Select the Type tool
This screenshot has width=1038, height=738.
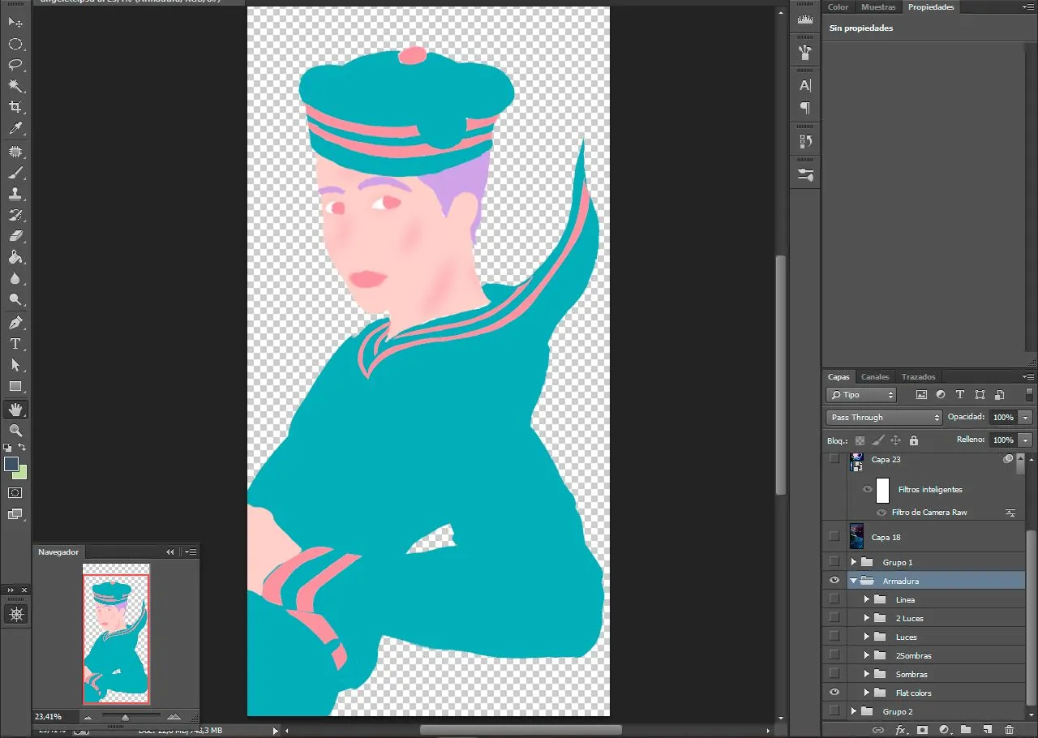[15, 345]
